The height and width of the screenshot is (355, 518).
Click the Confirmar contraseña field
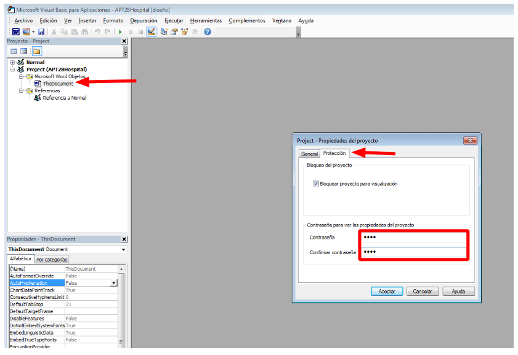coord(413,252)
